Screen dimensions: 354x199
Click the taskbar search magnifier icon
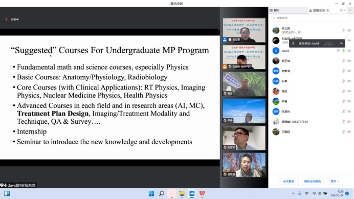[x=162, y=193]
